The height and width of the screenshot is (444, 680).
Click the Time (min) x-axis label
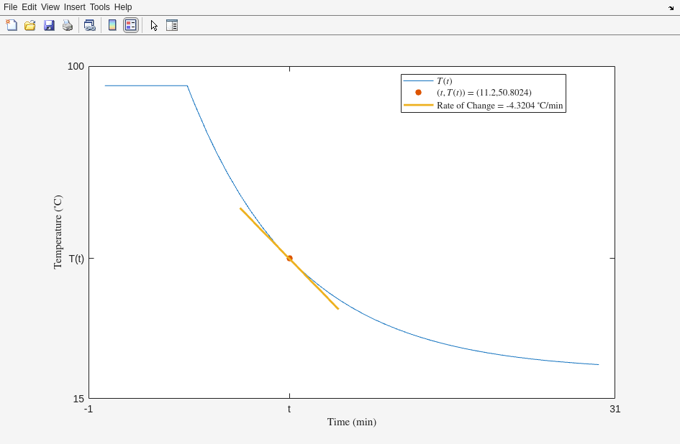(351, 422)
